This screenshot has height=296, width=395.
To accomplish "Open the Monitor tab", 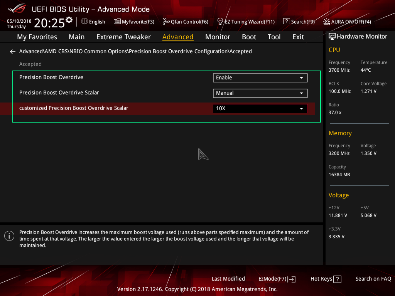I will click(x=218, y=37).
